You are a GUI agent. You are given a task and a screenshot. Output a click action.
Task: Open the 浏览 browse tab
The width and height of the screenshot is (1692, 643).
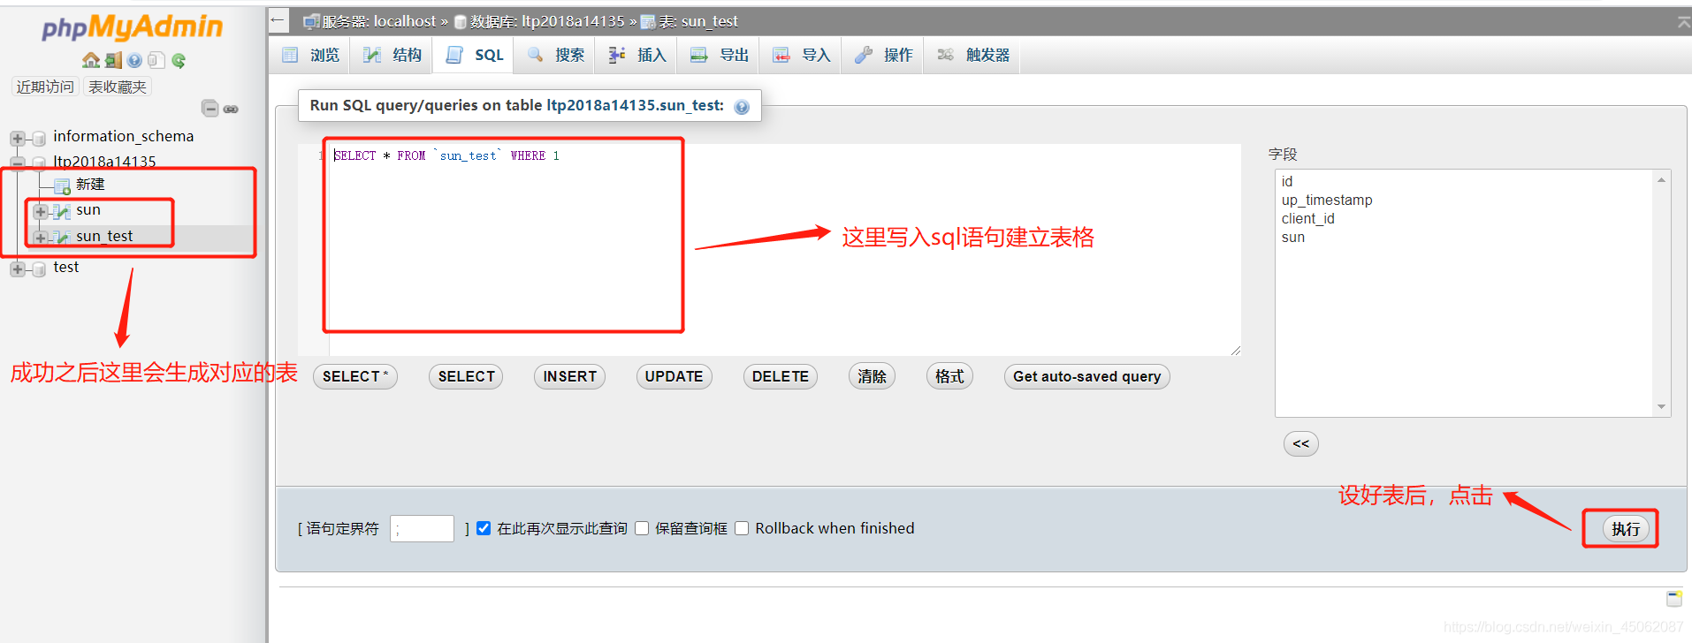point(310,55)
